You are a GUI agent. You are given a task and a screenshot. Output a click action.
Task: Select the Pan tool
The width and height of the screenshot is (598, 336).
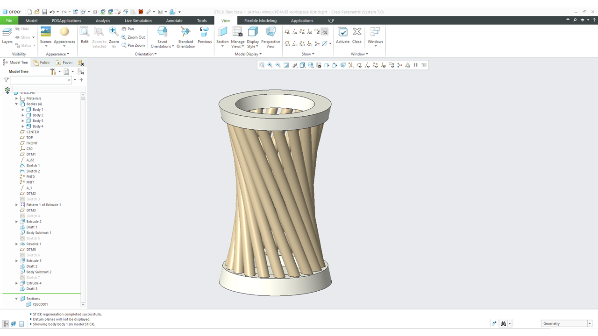click(128, 29)
